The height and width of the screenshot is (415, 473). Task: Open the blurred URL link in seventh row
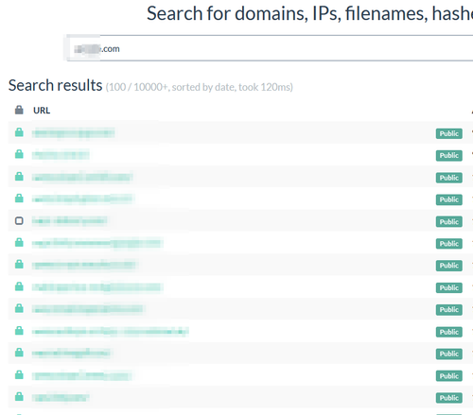[84, 265]
